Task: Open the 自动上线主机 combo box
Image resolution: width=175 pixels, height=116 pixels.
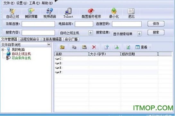Action: pos(76,33)
